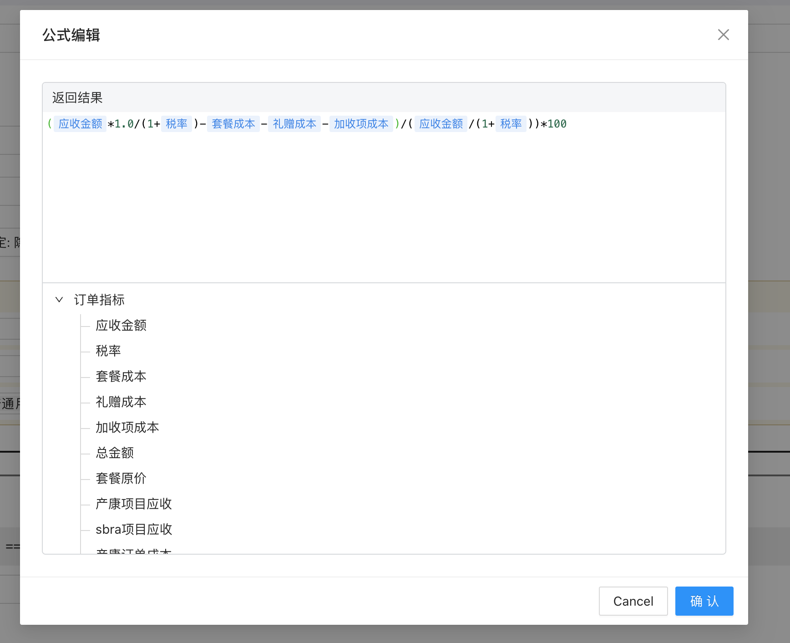
Task: Insert 加收项成本 from the indicator tree
Action: pyautogui.click(x=127, y=427)
